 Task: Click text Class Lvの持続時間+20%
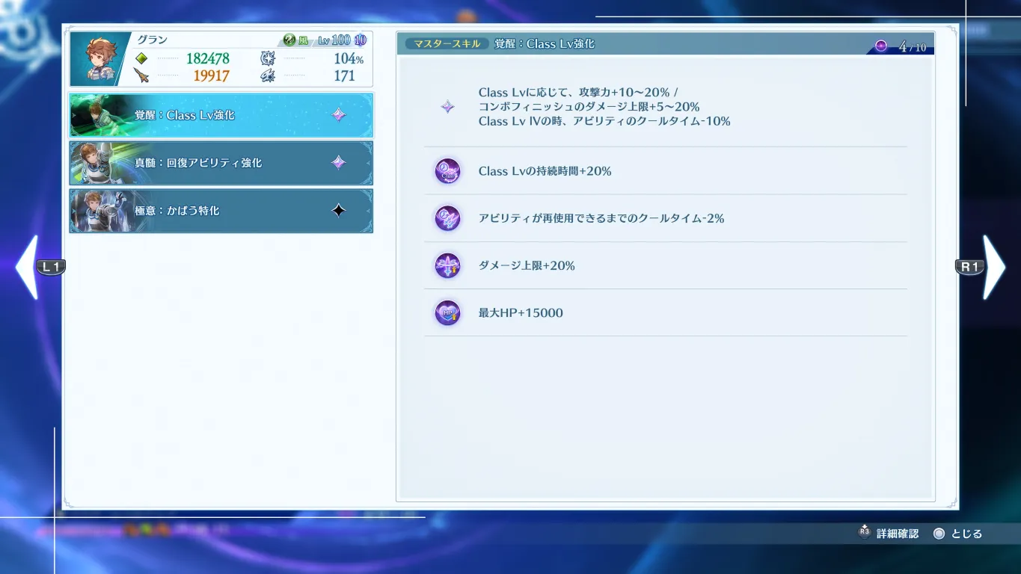[545, 171]
